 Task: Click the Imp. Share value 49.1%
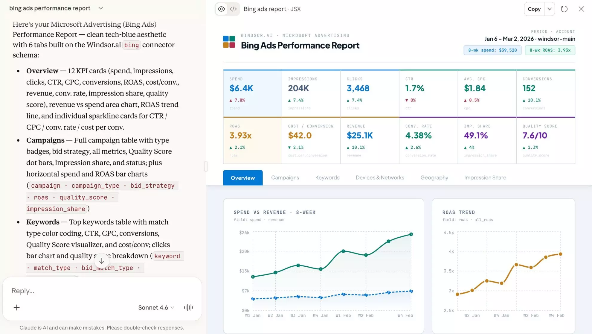[x=476, y=136]
